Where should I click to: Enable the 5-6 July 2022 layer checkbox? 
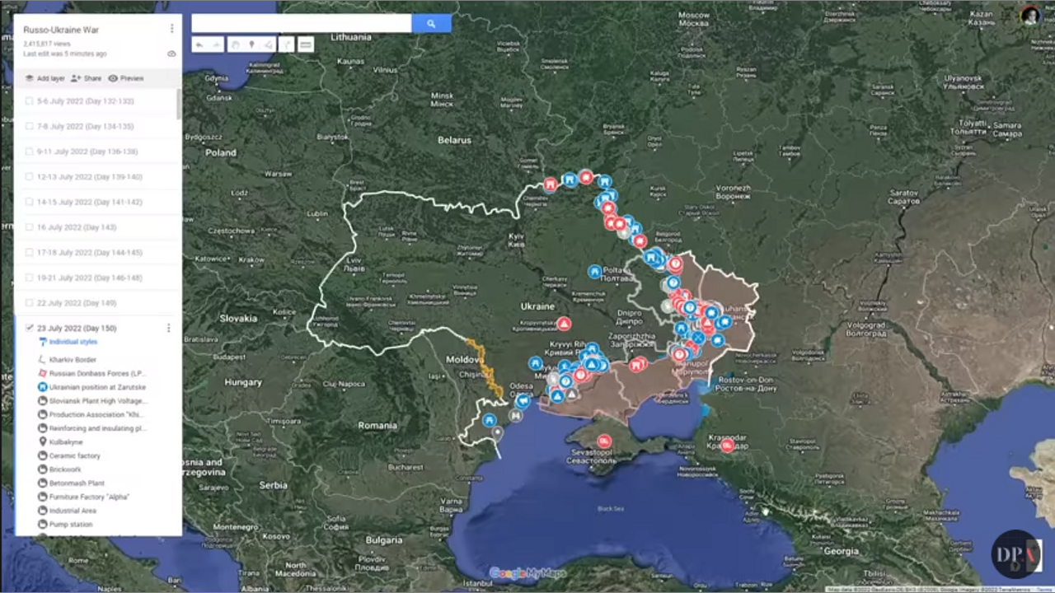30,101
